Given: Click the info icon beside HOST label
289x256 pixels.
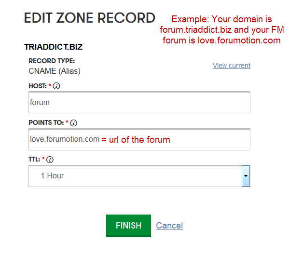Looking at the screenshot, I should pyautogui.click(x=56, y=86).
